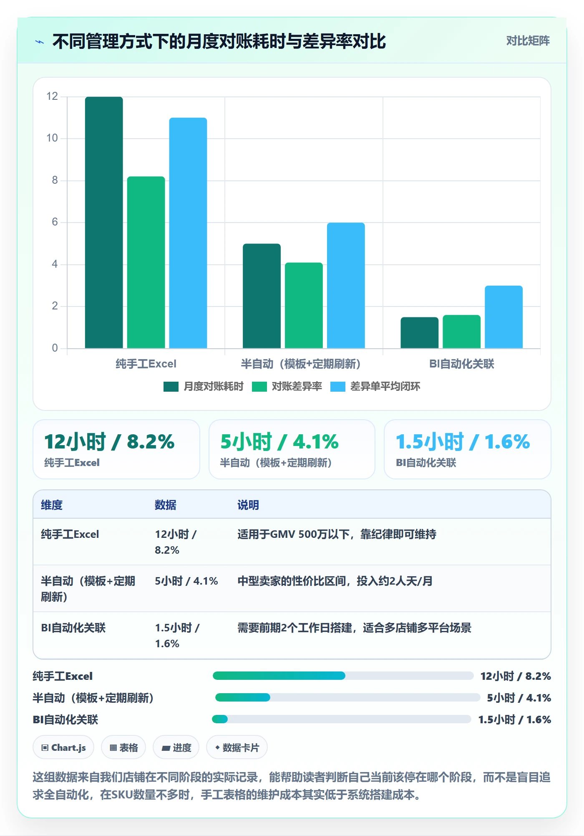This screenshot has width=584, height=836.
Task: Click progress value 1.5小时 / 1.6%
Action: (515, 719)
